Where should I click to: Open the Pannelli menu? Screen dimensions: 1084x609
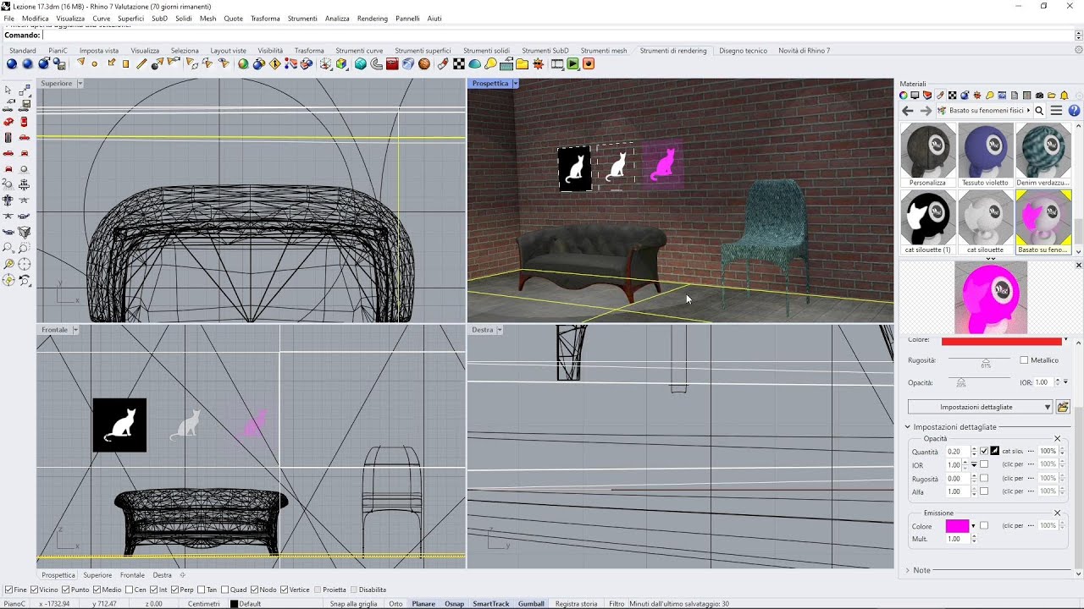click(407, 19)
